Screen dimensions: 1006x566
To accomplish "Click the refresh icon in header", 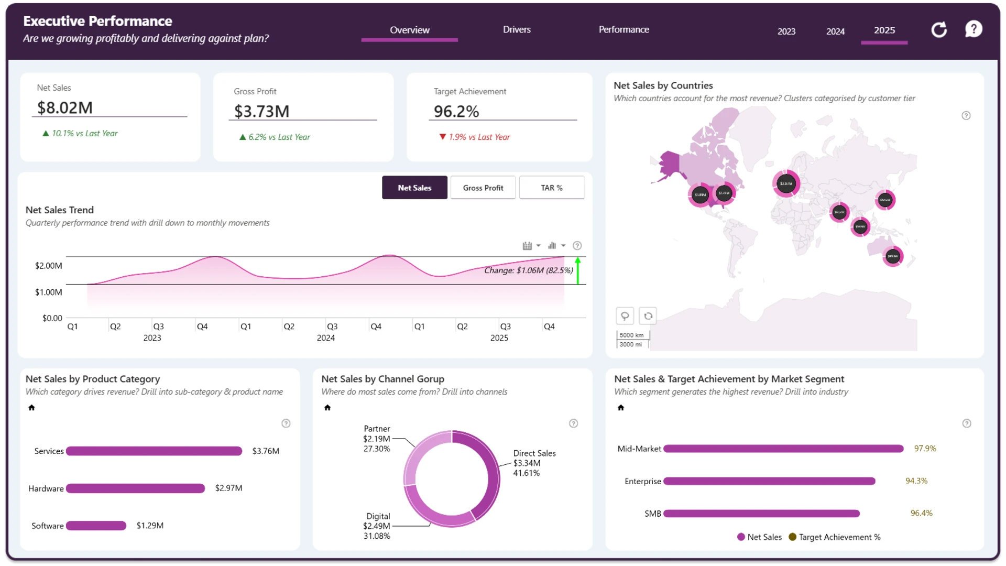I will tap(939, 30).
